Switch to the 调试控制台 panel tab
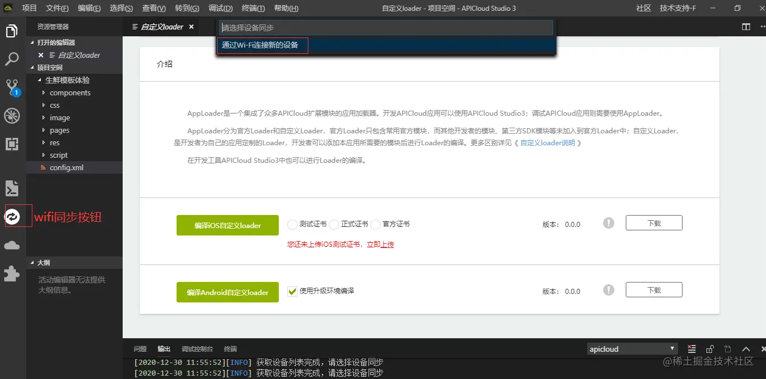 pos(197,349)
